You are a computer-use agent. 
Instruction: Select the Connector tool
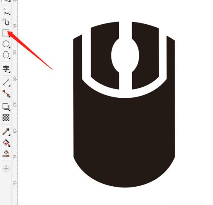(x=6, y=93)
